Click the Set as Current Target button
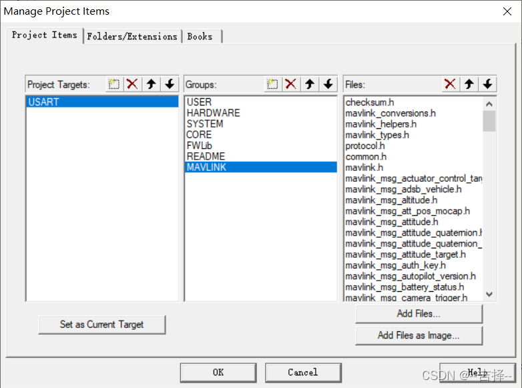Viewport: 522px width, 388px height. 102,325
